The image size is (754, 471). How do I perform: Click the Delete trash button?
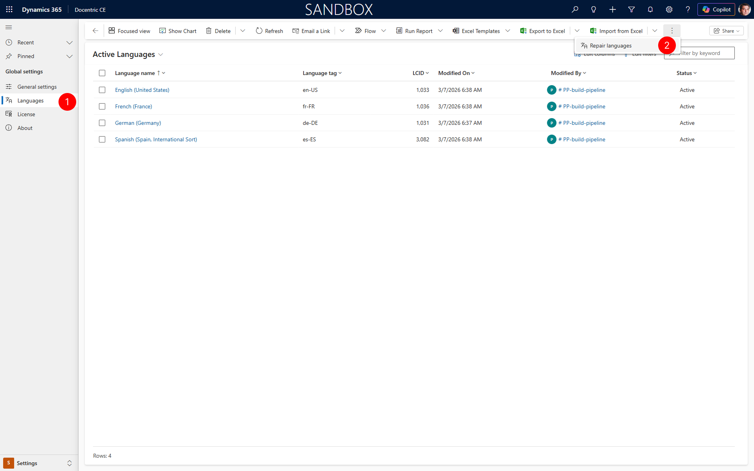point(218,31)
